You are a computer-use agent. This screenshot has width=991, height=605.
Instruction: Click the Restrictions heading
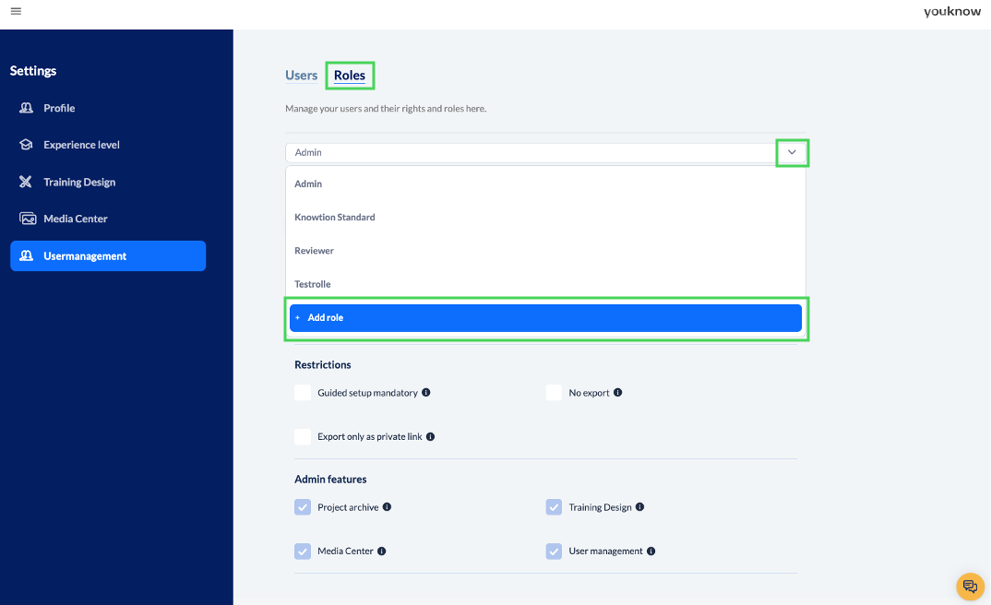pos(322,364)
